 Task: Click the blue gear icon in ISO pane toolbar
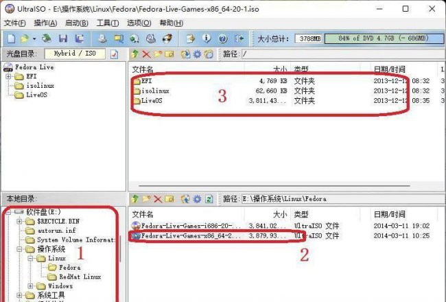[197, 54]
